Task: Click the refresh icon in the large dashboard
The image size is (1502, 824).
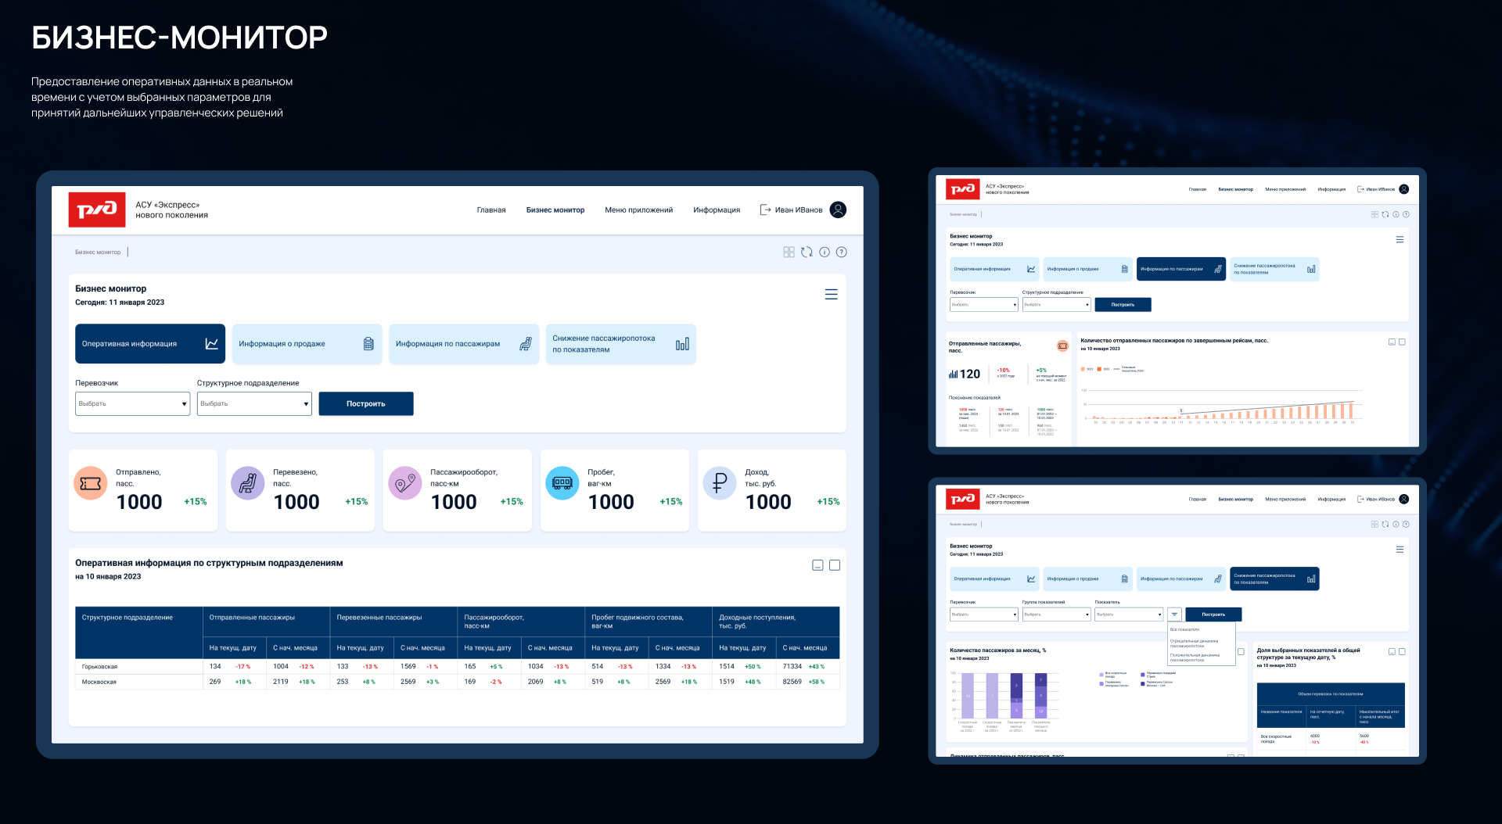Action: [x=807, y=252]
